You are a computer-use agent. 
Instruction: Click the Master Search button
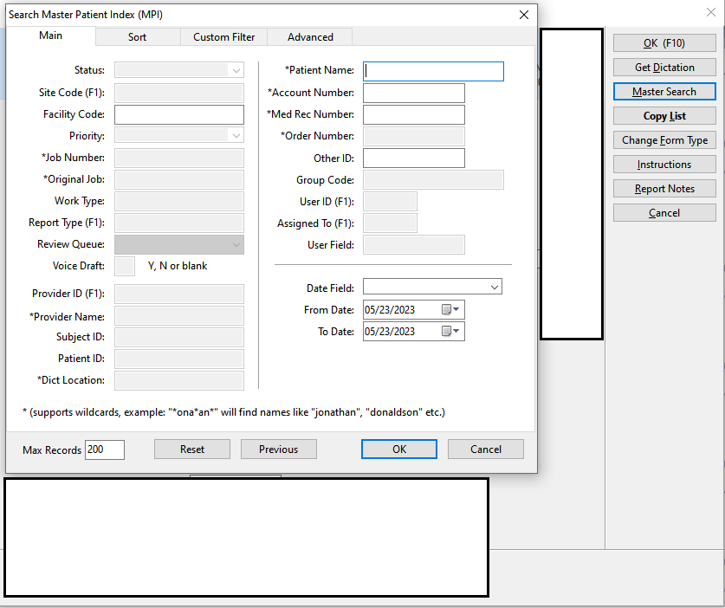click(664, 92)
